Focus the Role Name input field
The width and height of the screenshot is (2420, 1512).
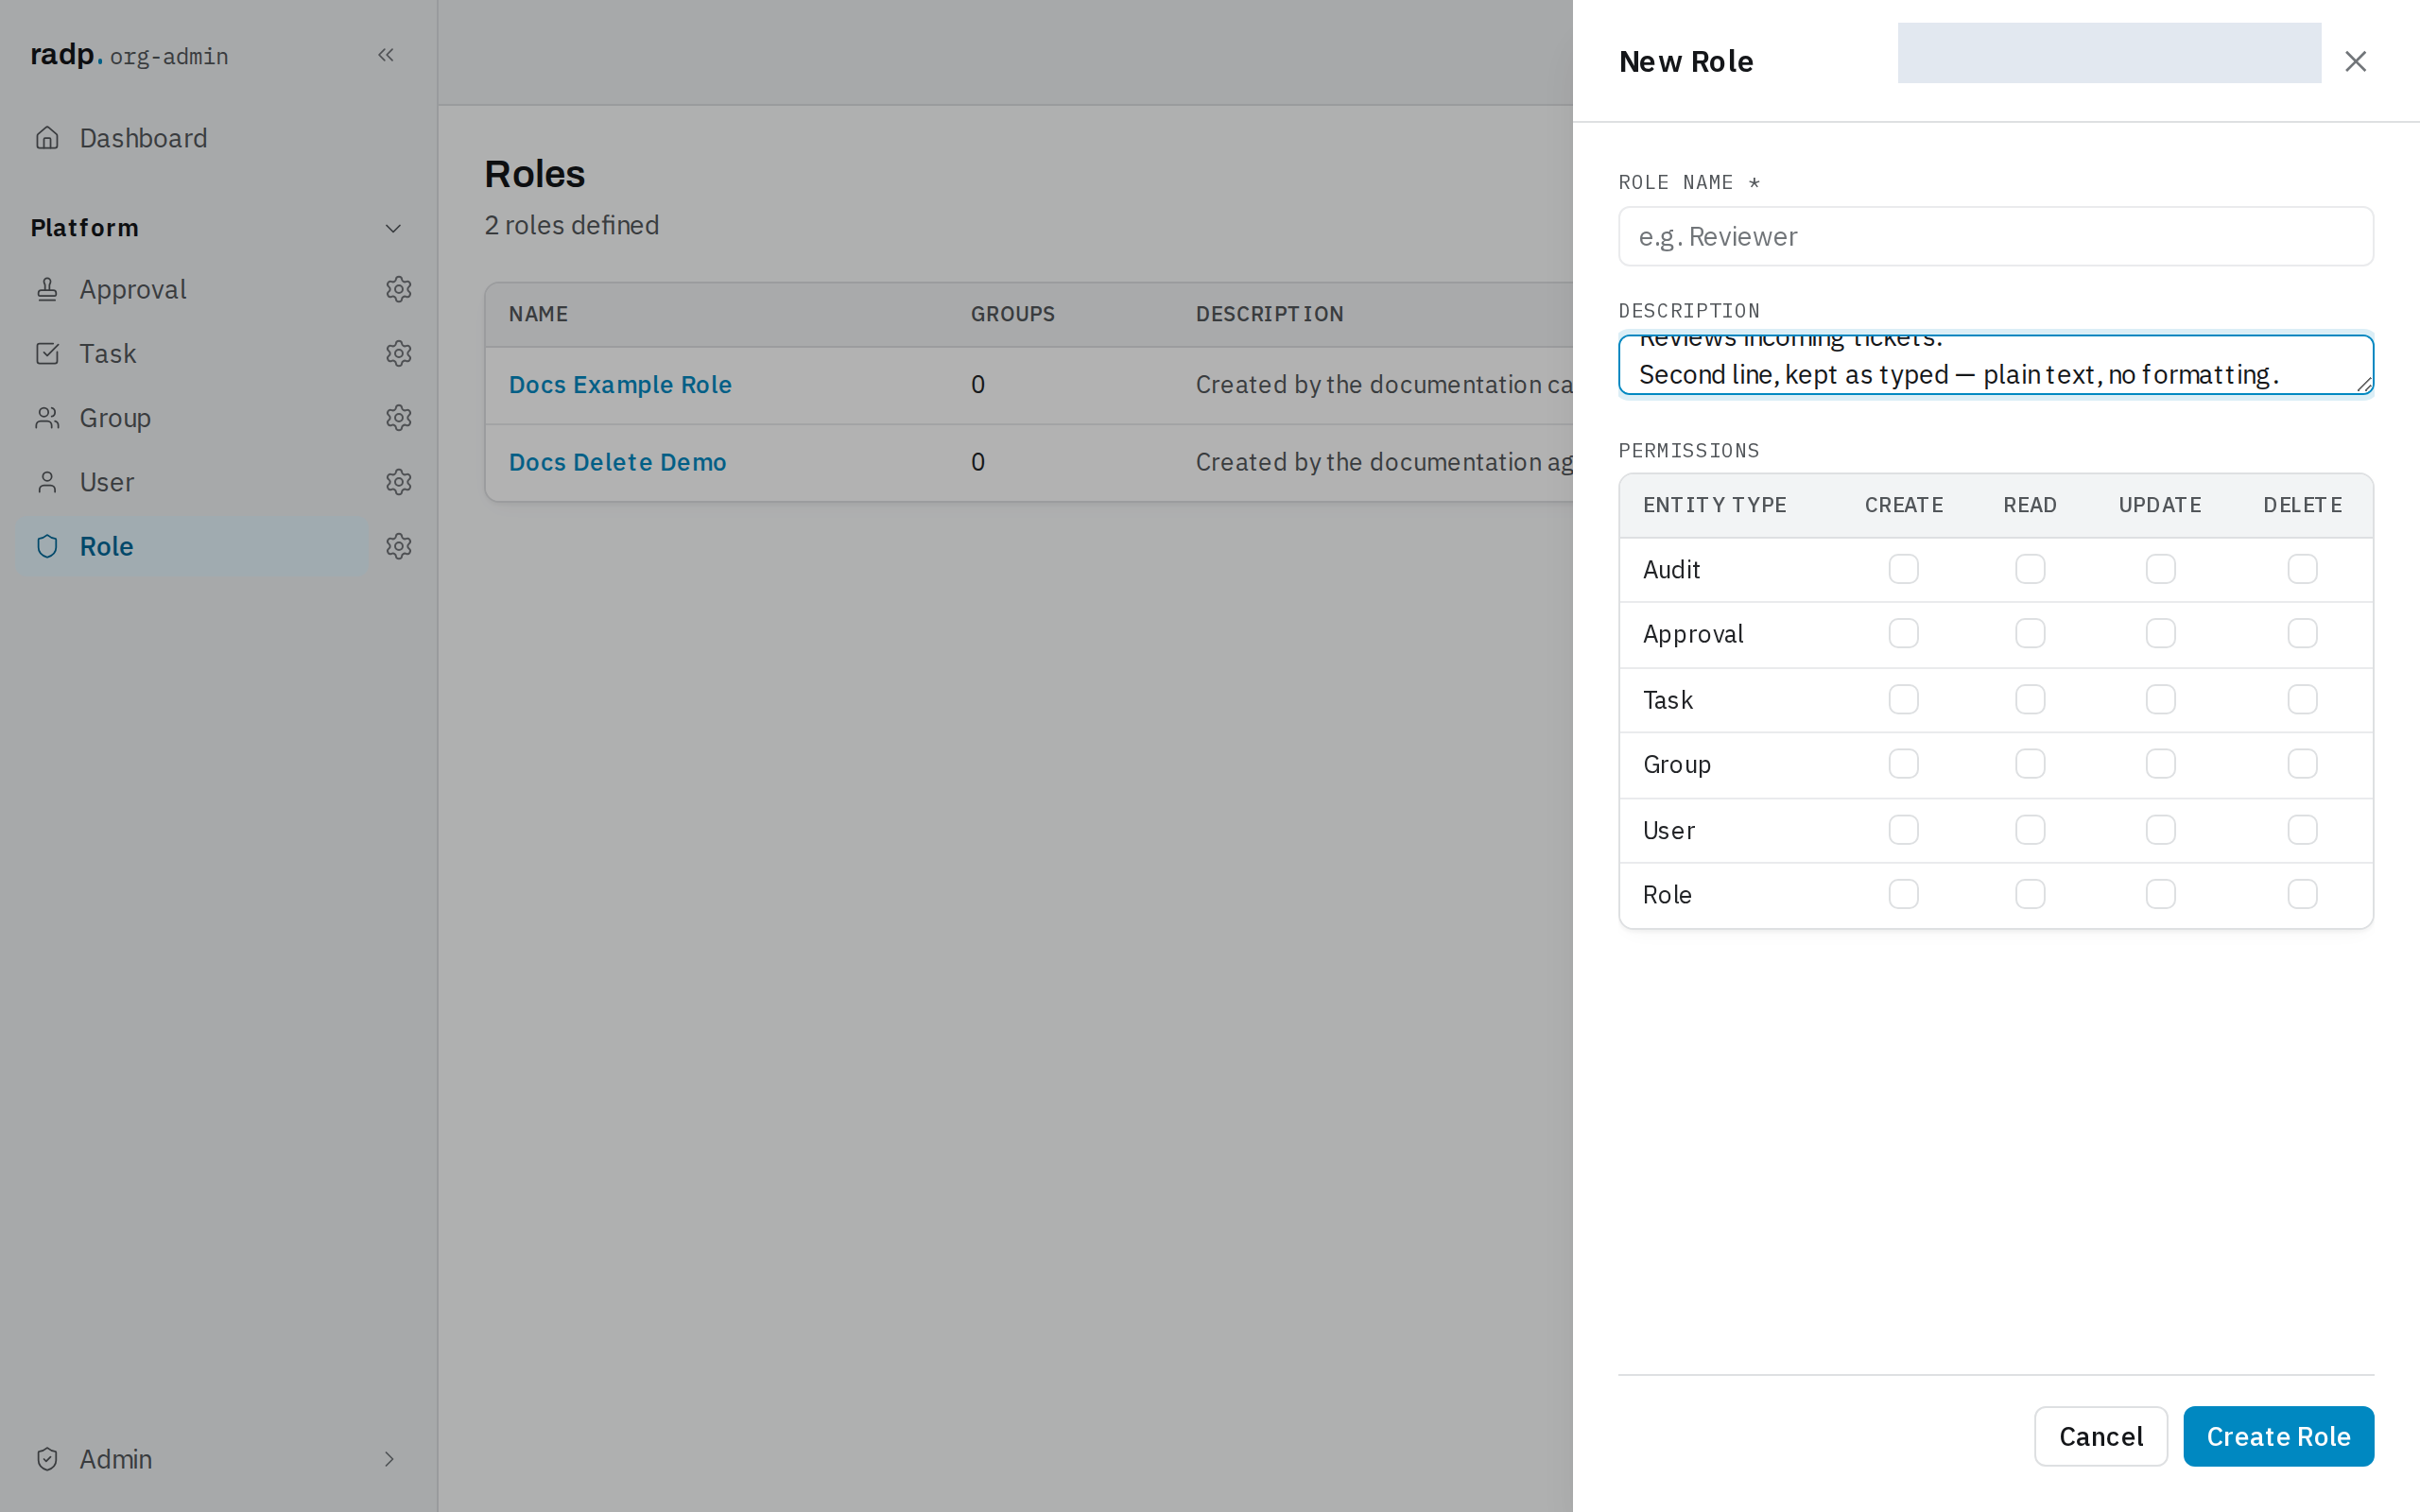(x=1995, y=236)
